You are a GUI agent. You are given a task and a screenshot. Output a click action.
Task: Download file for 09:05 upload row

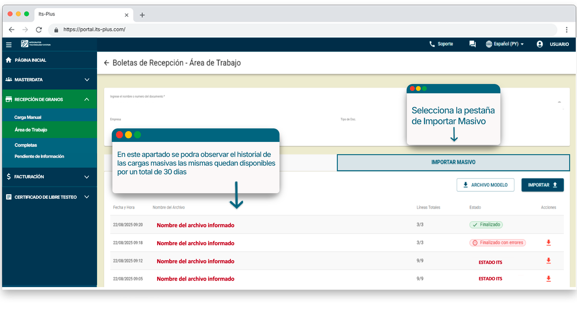548,279
